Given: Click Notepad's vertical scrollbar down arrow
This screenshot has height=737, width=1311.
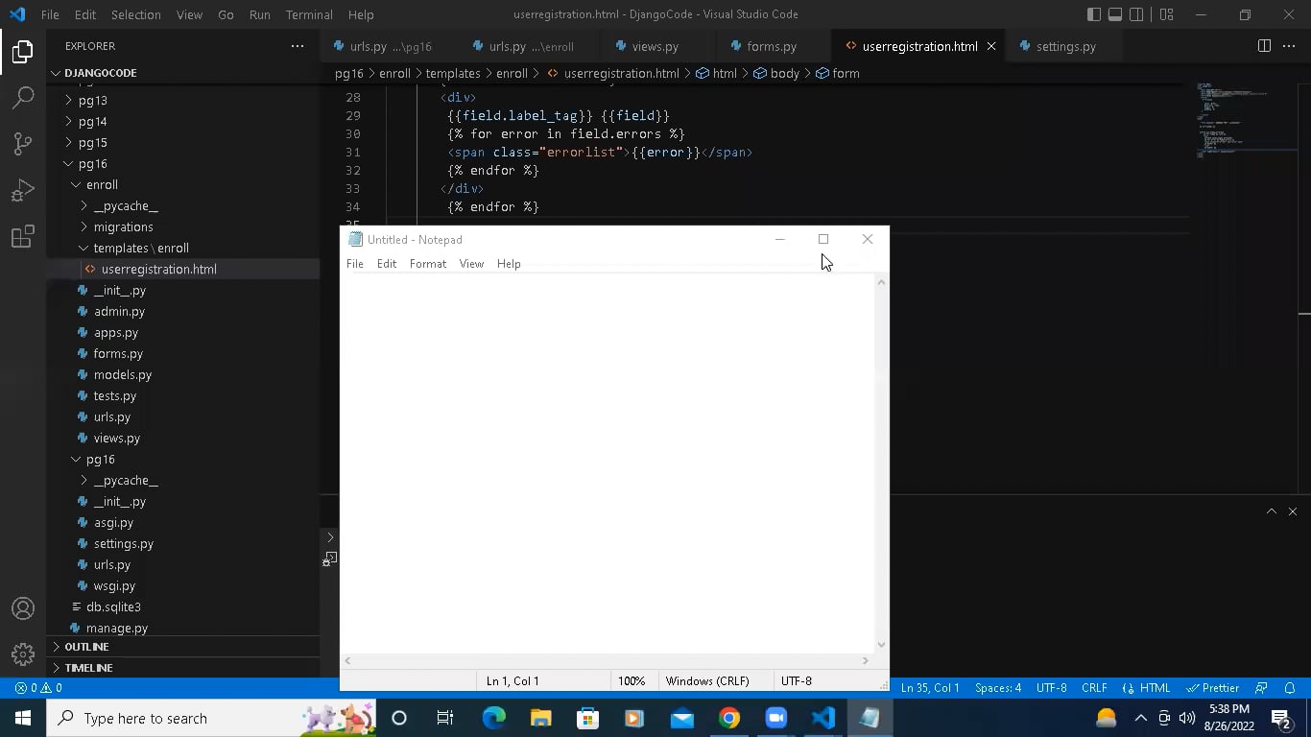Looking at the screenshot, I should (x=882, y=645).
